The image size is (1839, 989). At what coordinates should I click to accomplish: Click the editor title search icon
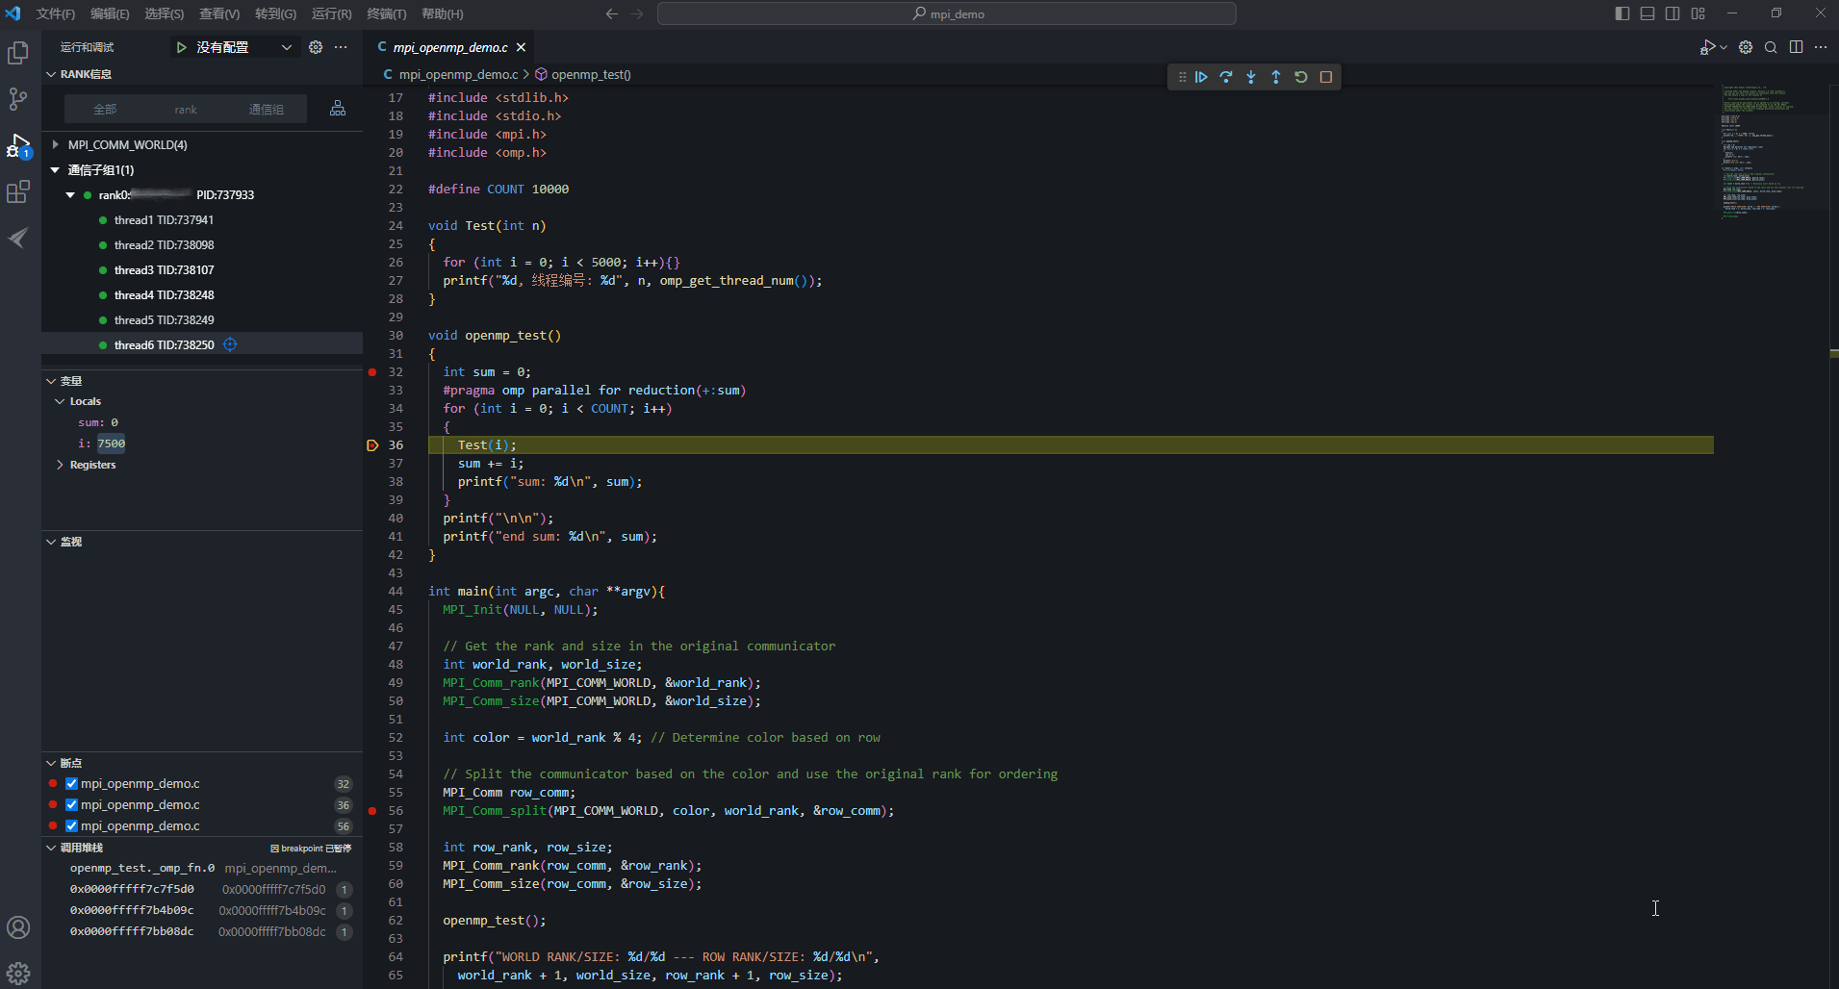tap(1771, 47)
